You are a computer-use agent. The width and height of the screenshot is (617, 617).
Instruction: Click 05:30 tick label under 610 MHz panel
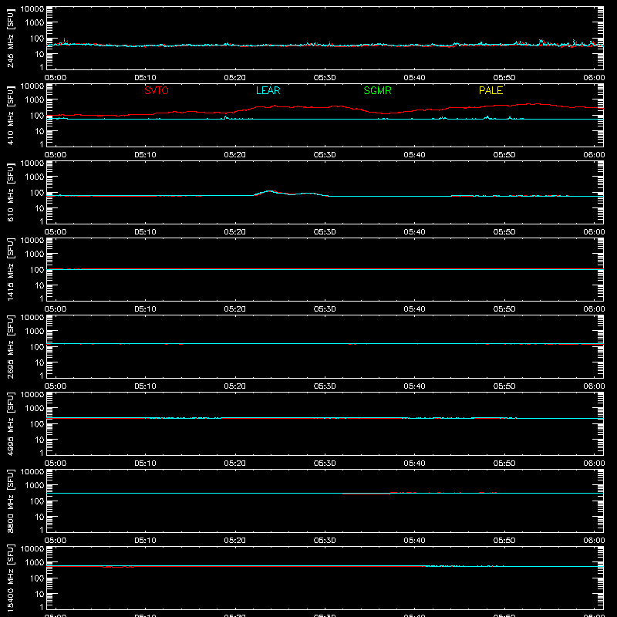click(325, 232)
